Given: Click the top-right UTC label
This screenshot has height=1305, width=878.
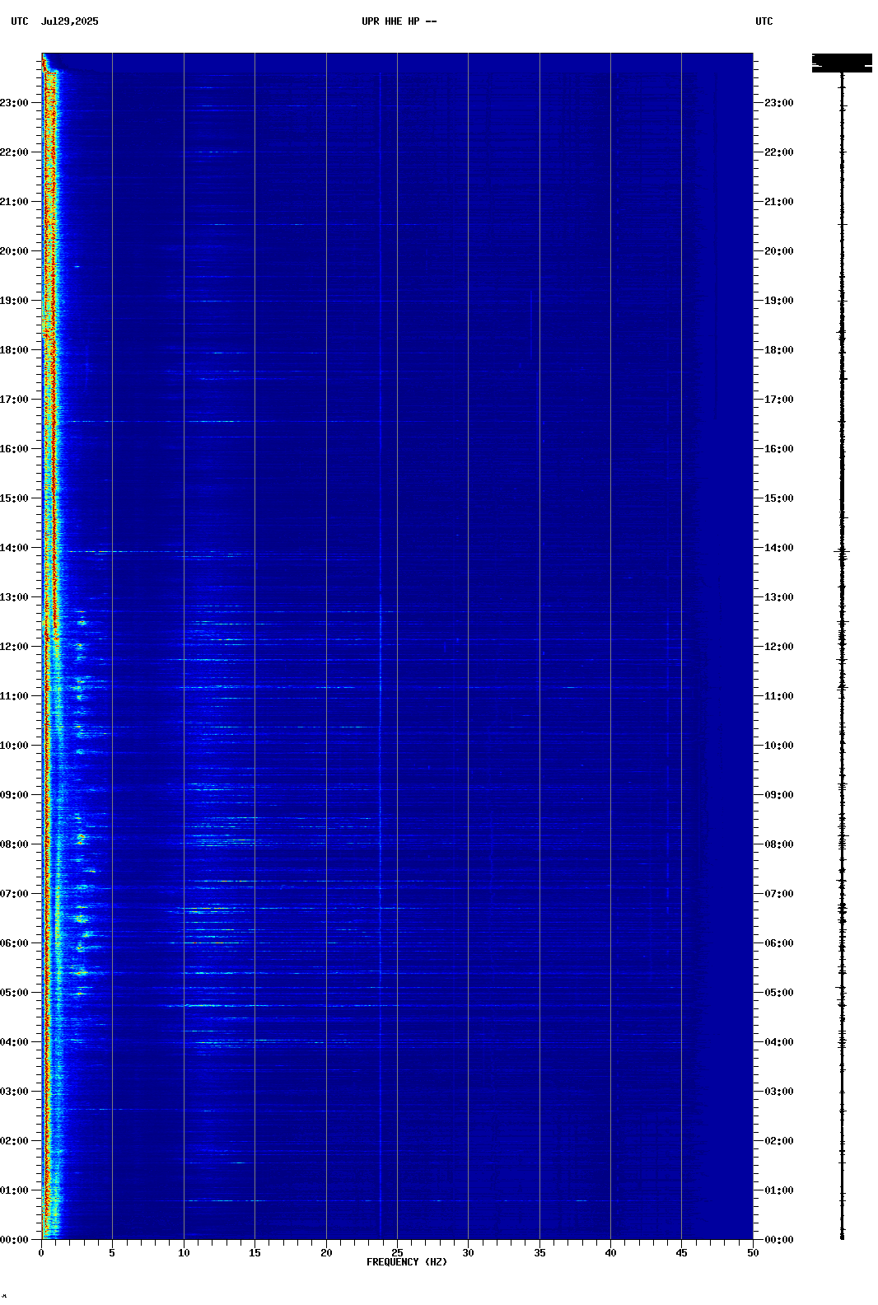Looking at the screenshot, I should (764, 21).
